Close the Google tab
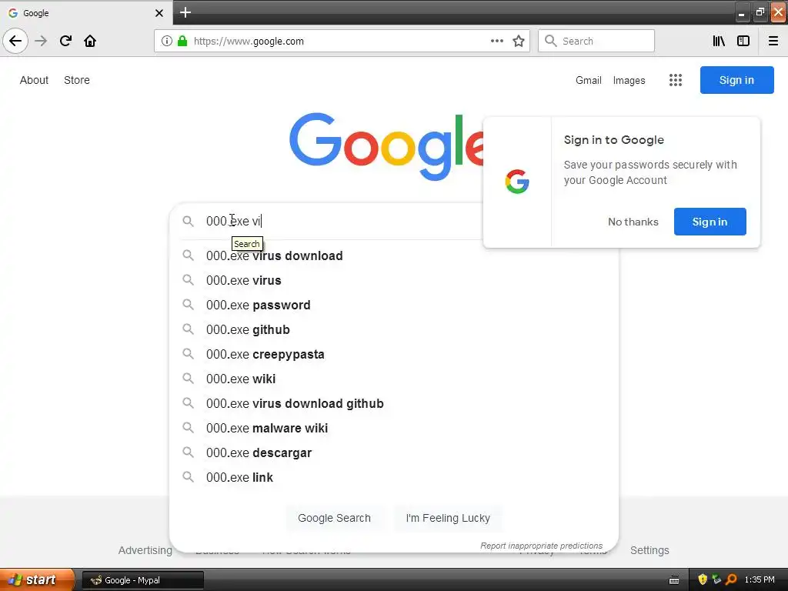Screen dimensions: 788x591 tap(159, 13)
